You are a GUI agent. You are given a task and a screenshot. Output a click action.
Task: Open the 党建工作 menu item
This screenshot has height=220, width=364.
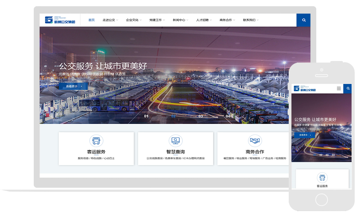tap(157, 20)
